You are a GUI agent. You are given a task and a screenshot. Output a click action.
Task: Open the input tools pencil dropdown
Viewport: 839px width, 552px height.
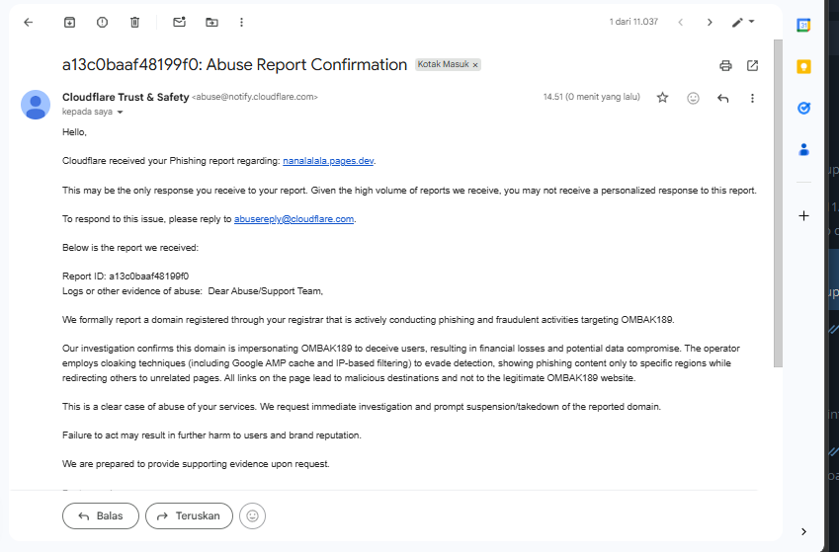(x=743, y=22)
